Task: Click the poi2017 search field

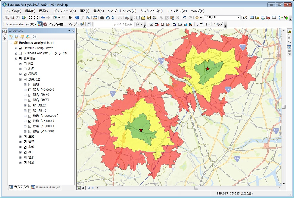Action: tap(114, 24)
